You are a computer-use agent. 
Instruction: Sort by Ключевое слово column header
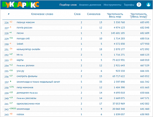coord(42,14)
